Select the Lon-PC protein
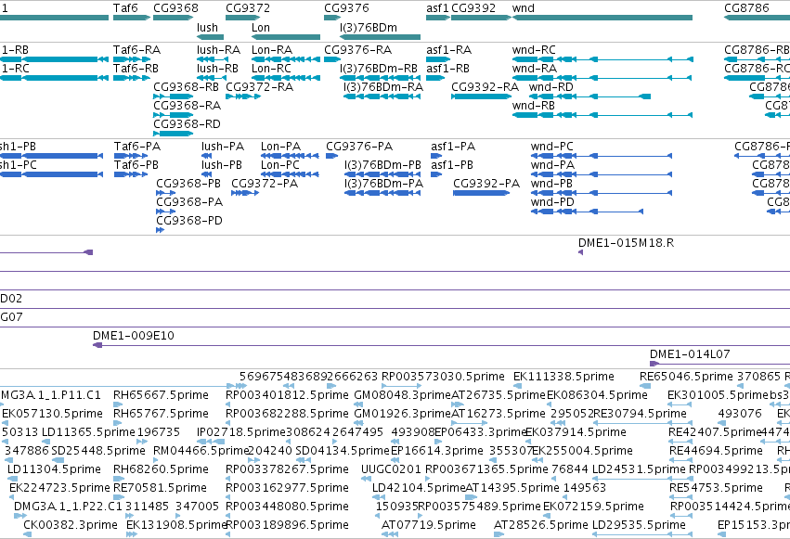Image resolution: width=790 pixels, height=539 pixels. pos(290,174)
